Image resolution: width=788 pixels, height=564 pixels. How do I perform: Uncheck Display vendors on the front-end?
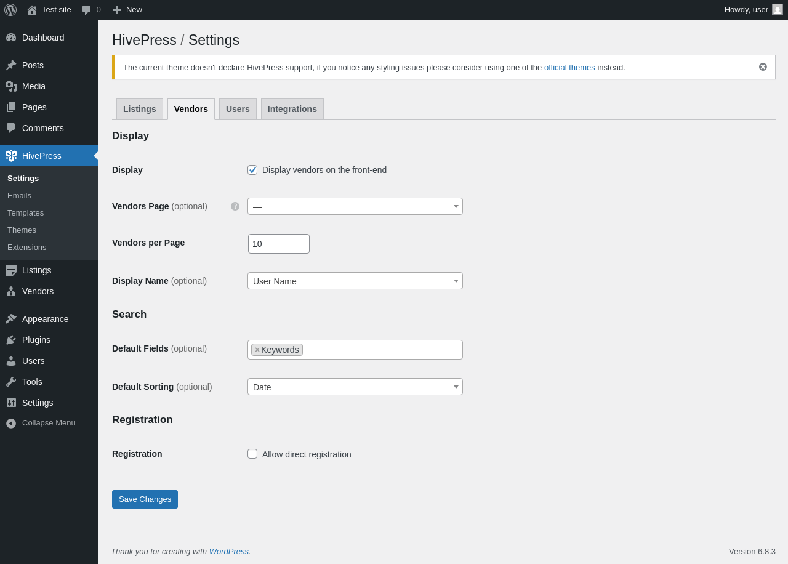[x=252, y=170]
